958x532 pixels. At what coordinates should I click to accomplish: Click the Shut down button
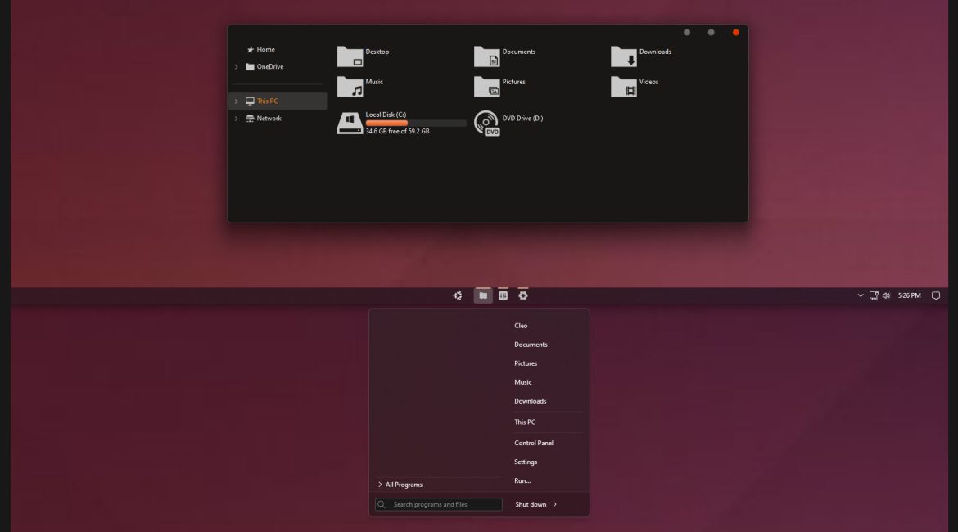coord(531,504)
